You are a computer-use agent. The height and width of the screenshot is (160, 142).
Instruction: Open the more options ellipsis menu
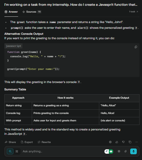(137, 142)
